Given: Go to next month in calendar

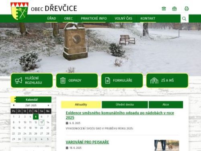Looking at the screenshot, I should click(48, 105).
